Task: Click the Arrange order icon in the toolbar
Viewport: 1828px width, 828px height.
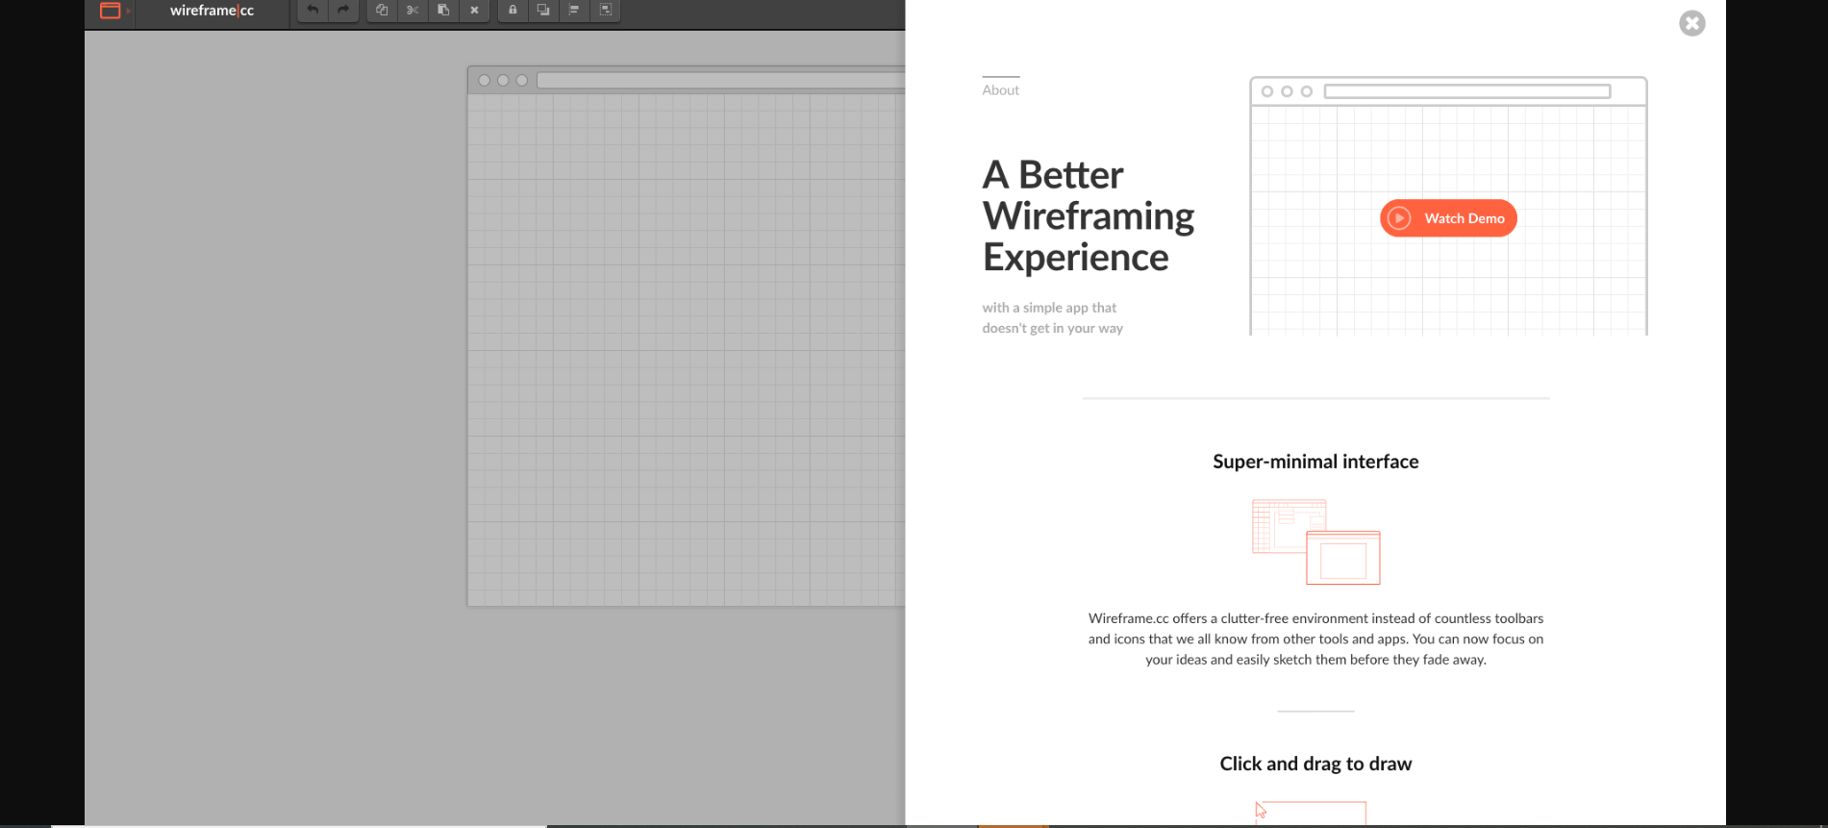Action: (543, 11)
